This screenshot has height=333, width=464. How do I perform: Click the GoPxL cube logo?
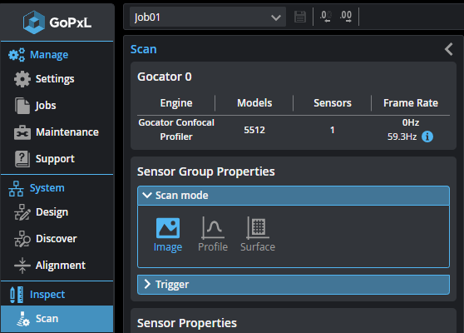pos(34,22)
